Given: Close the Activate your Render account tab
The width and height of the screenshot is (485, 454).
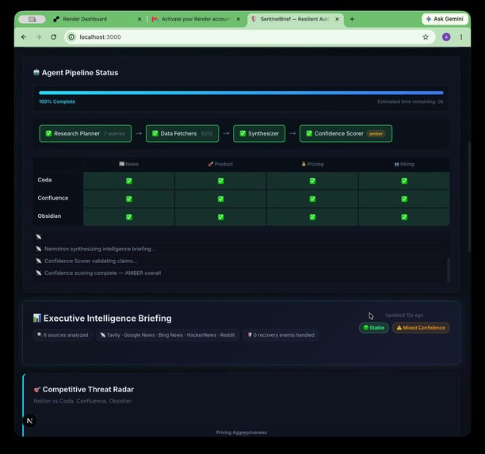Looking at the screenshot, I should 239,19.
